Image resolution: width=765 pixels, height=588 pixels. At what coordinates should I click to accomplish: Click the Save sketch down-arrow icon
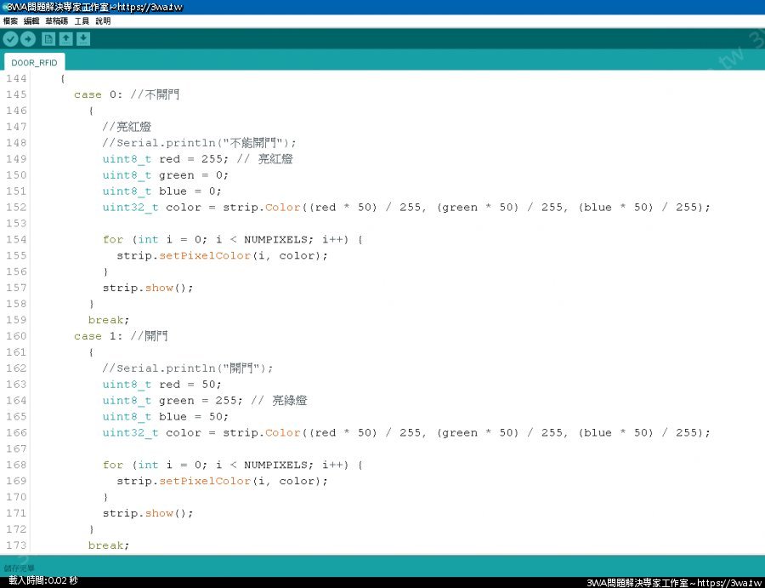coord(82,39)
